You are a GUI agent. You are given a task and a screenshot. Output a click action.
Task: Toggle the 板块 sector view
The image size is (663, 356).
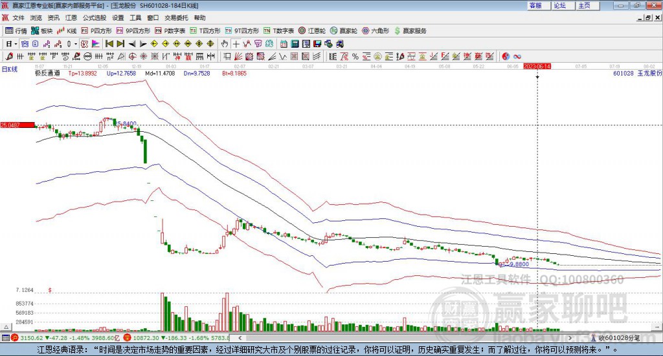[42, 31]
